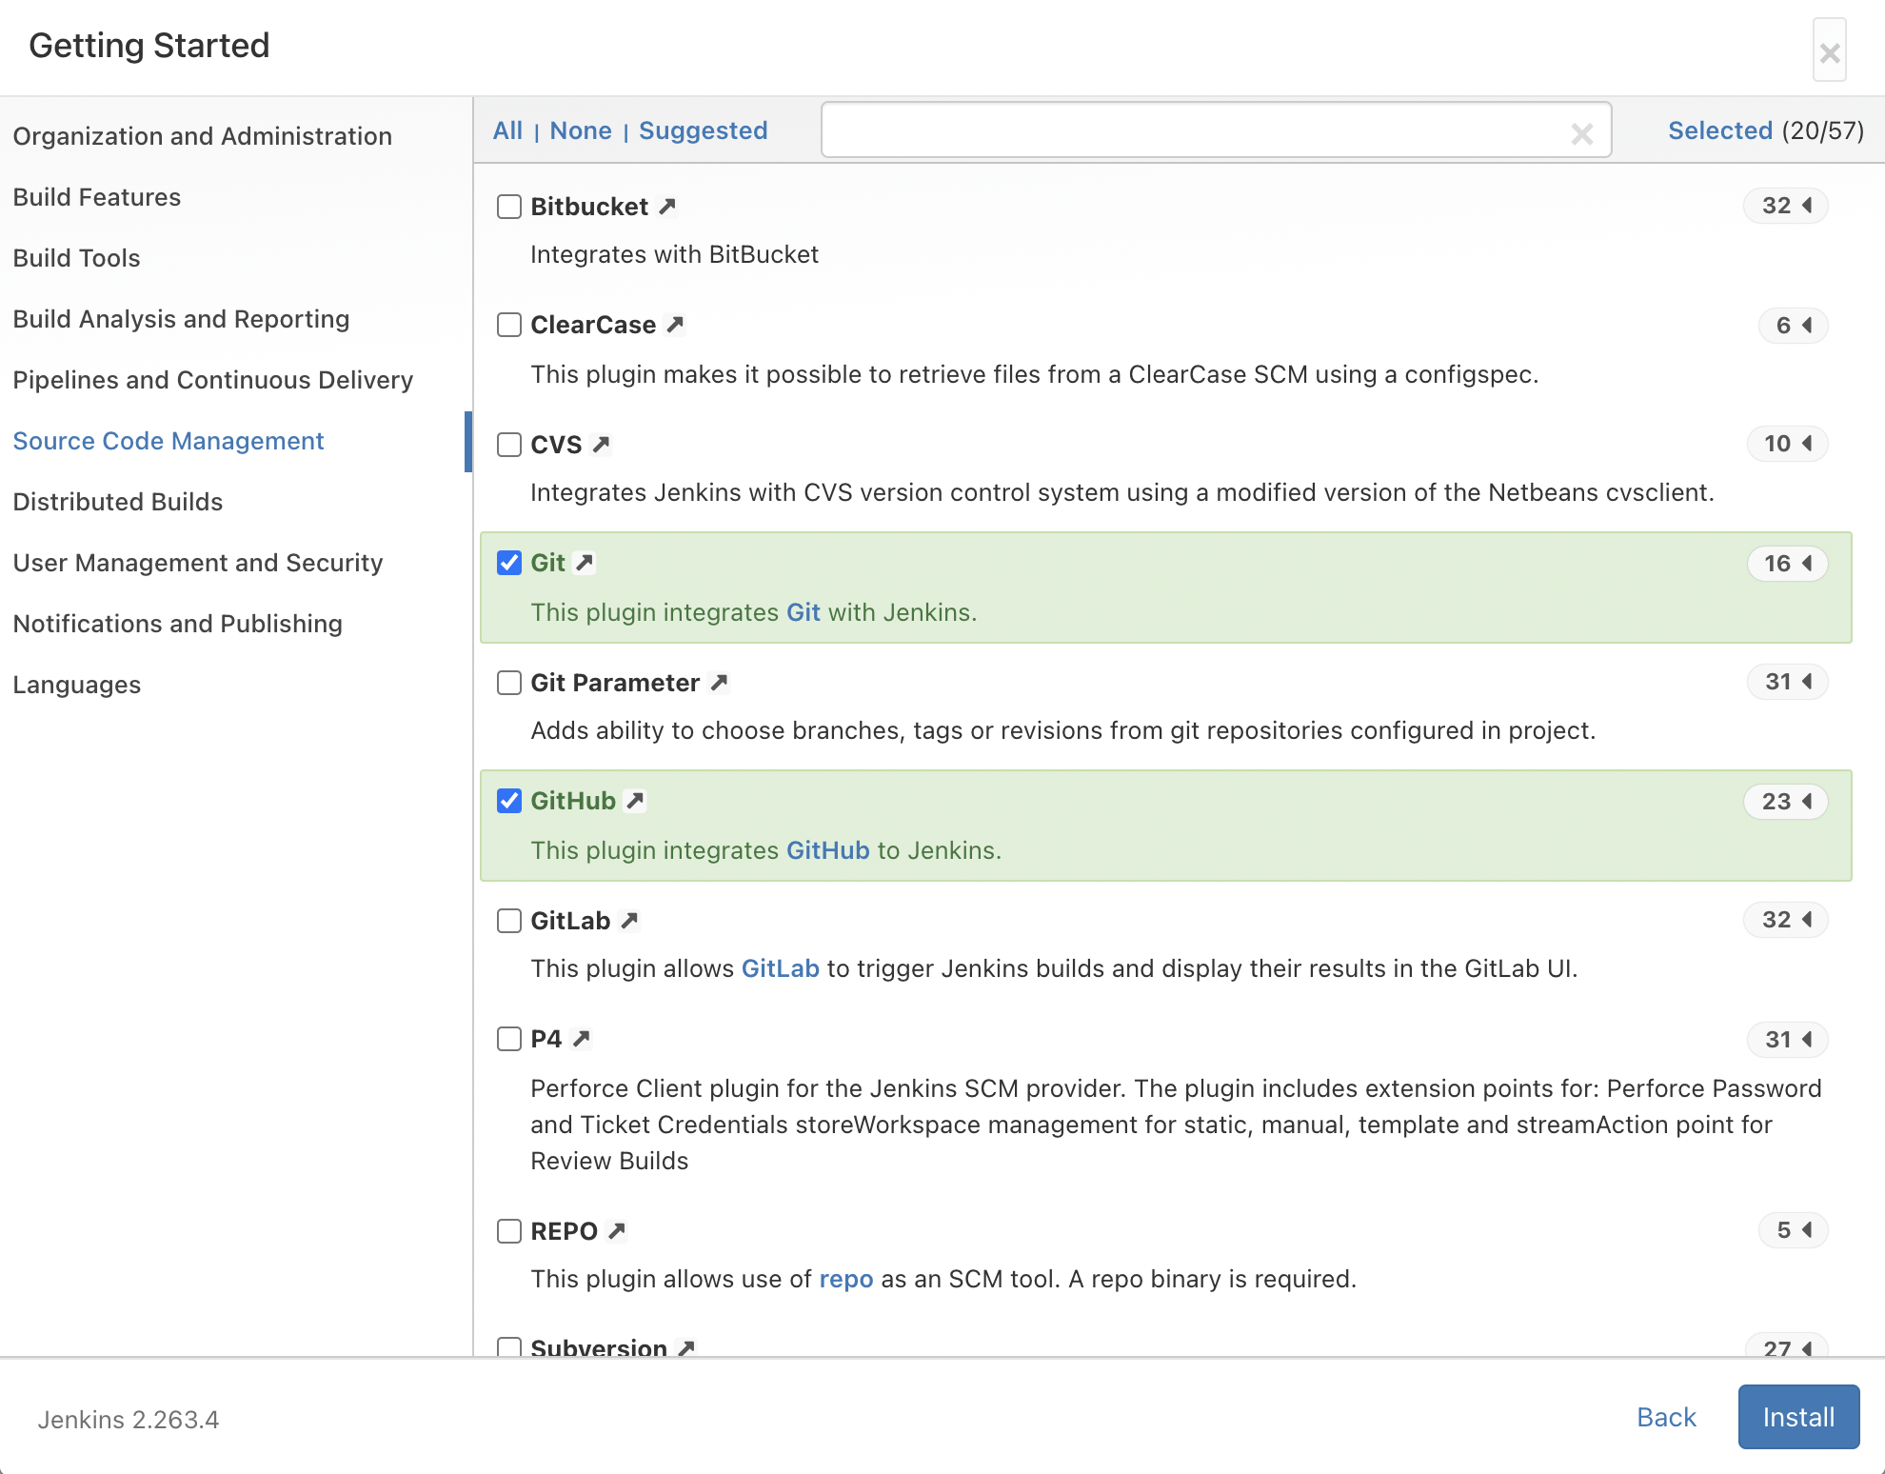Select Source Code Management category
Viewport: 1885px width, 1474px height.
coord(169,441)
